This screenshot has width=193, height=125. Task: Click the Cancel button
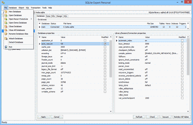57,117
